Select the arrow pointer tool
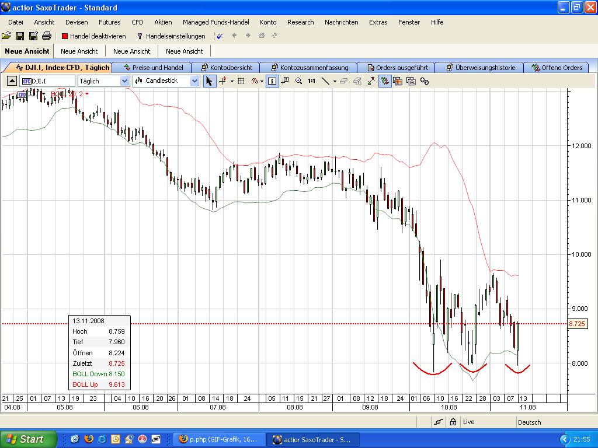Viewport: 598px width, 448px height. (209, 81)
